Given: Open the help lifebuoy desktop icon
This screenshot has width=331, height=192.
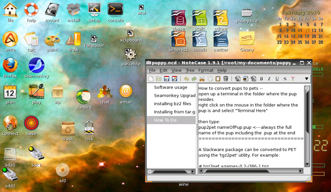Looking at the screenshot, I should pos(31,12).
